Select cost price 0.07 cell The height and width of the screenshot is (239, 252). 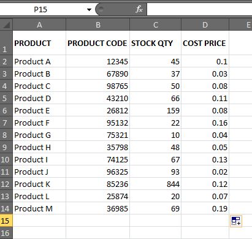[x=205, y=196]
